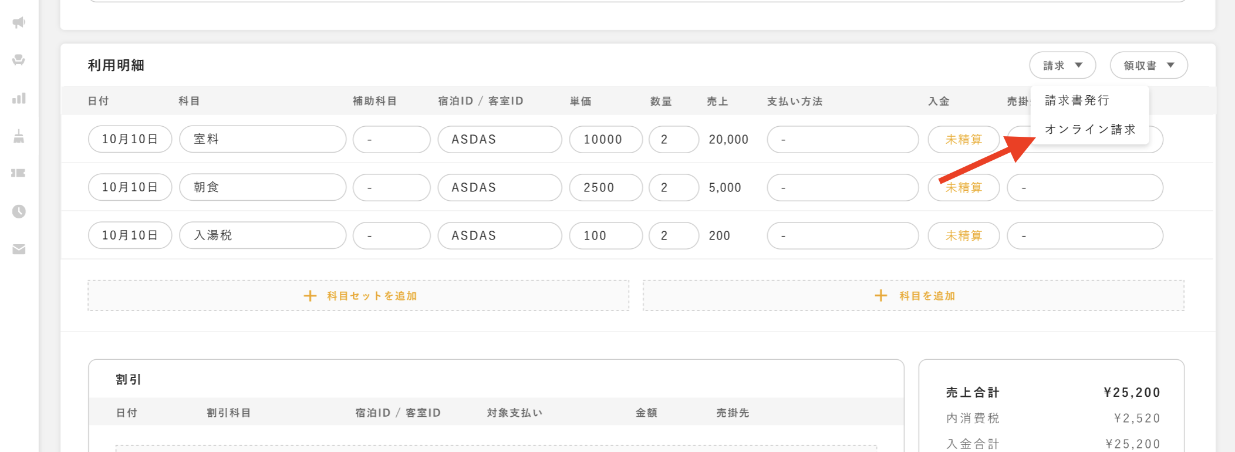
Task: Click 科目を追加 button
Action: coord(913,296)
